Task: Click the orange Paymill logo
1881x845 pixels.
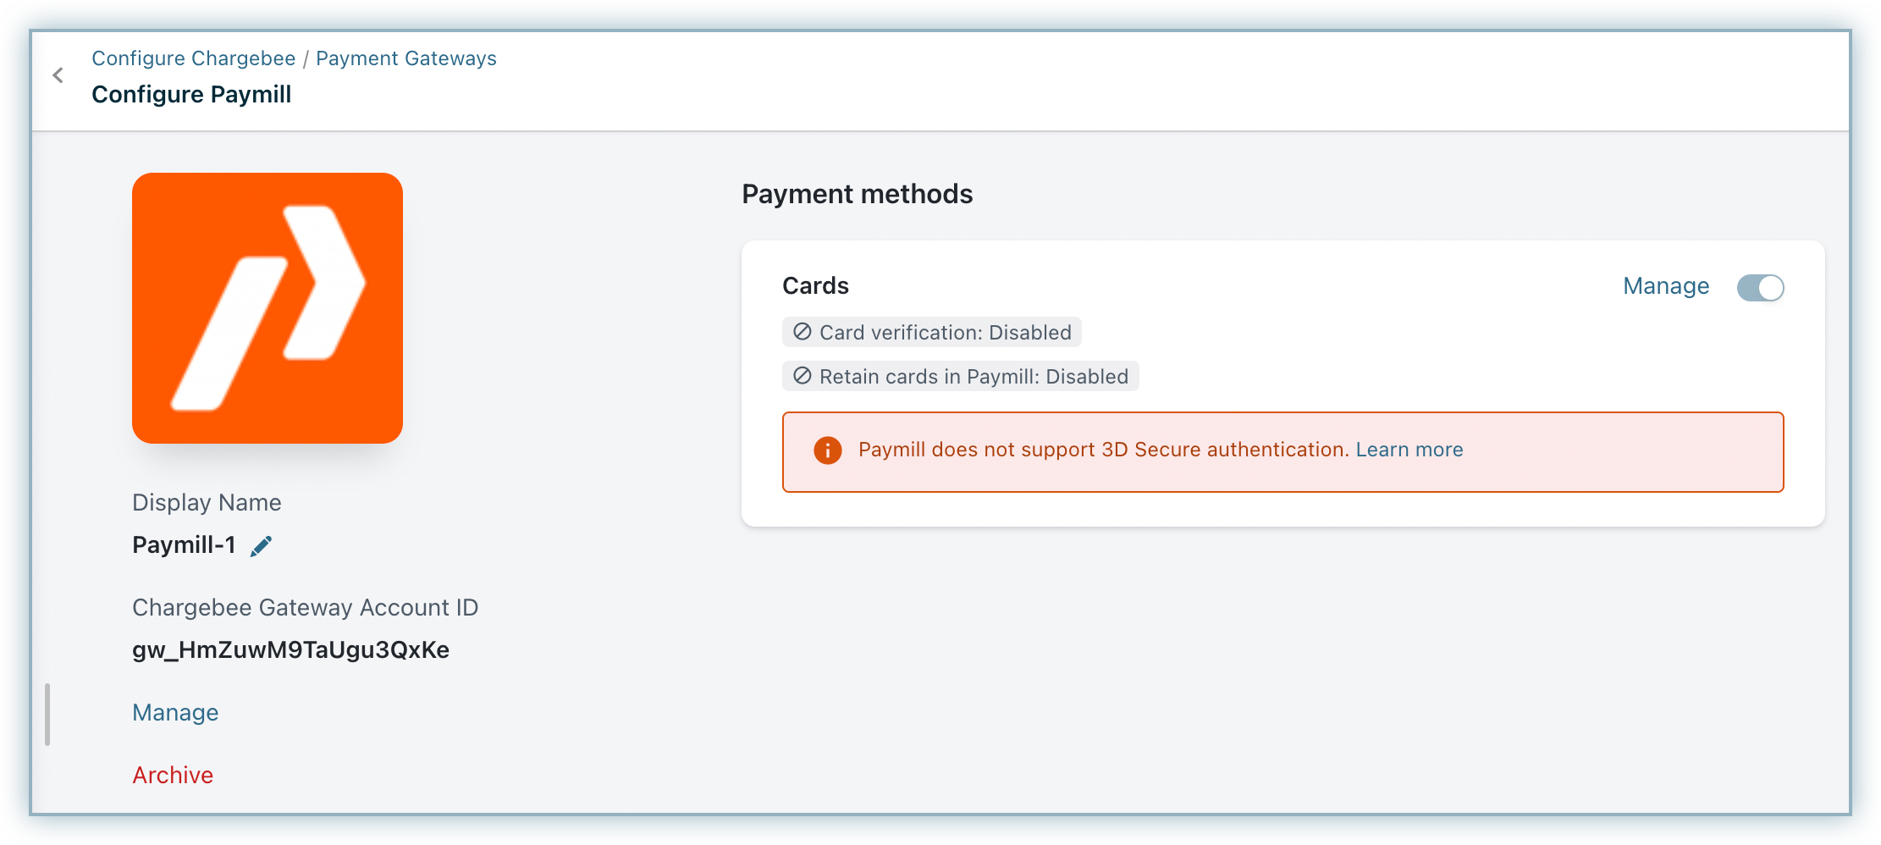Action: click(268, 308)
